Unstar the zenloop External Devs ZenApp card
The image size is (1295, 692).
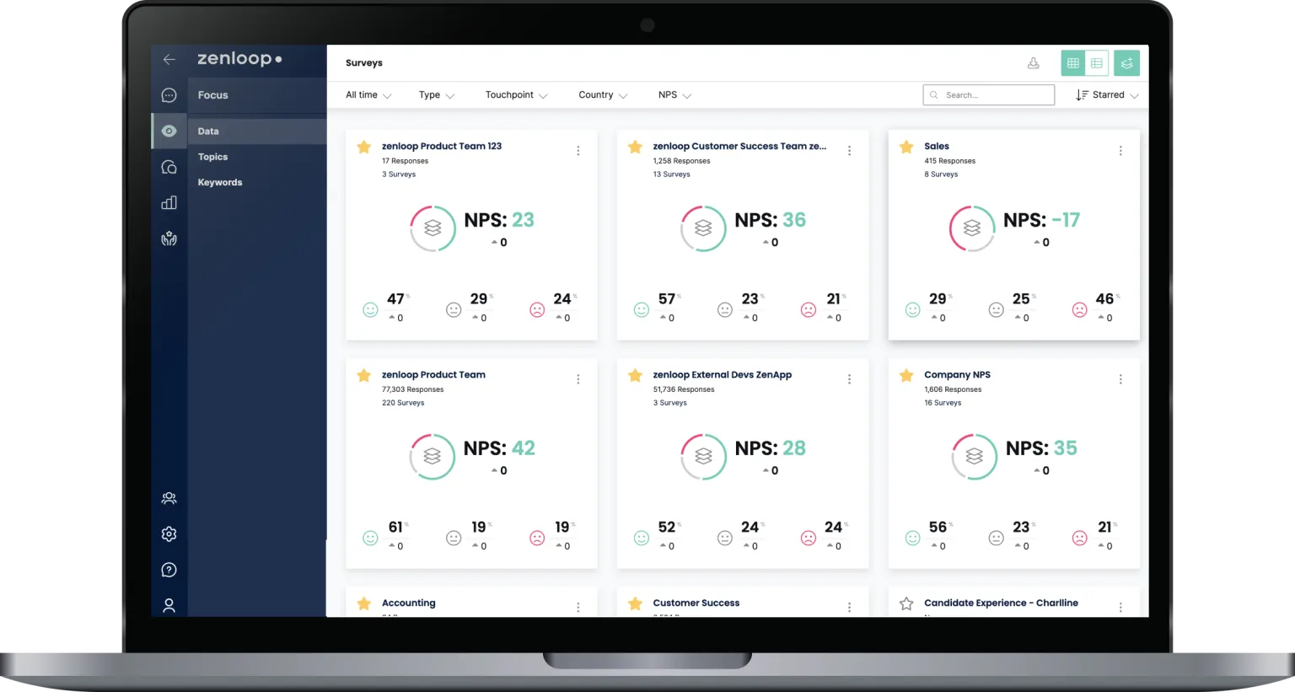pos(635,375)
